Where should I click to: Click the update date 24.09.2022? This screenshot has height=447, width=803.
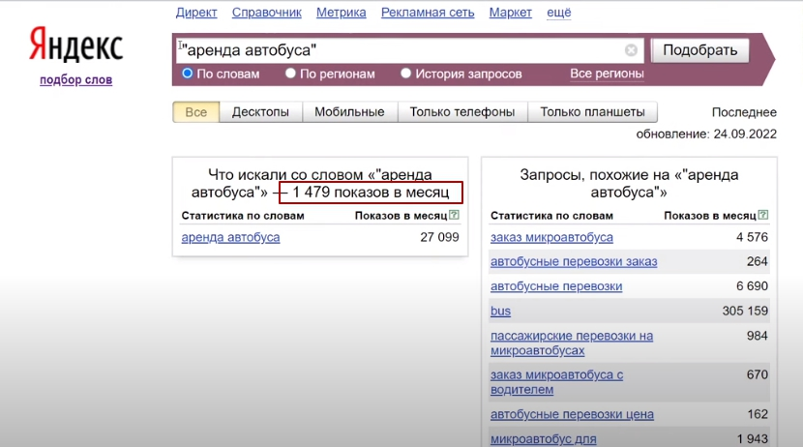745,134
